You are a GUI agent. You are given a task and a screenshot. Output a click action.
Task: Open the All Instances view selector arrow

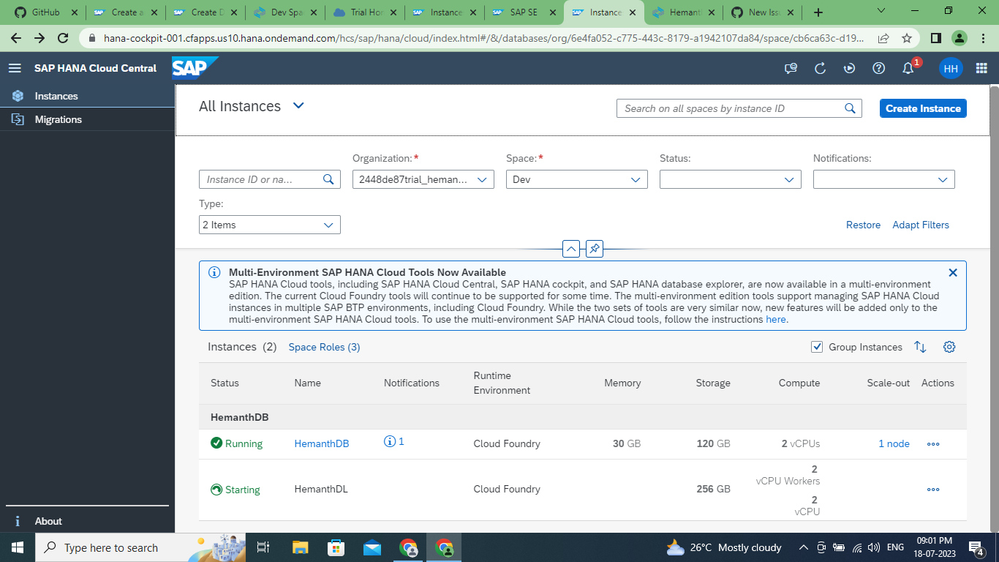(x=298, y=105)
